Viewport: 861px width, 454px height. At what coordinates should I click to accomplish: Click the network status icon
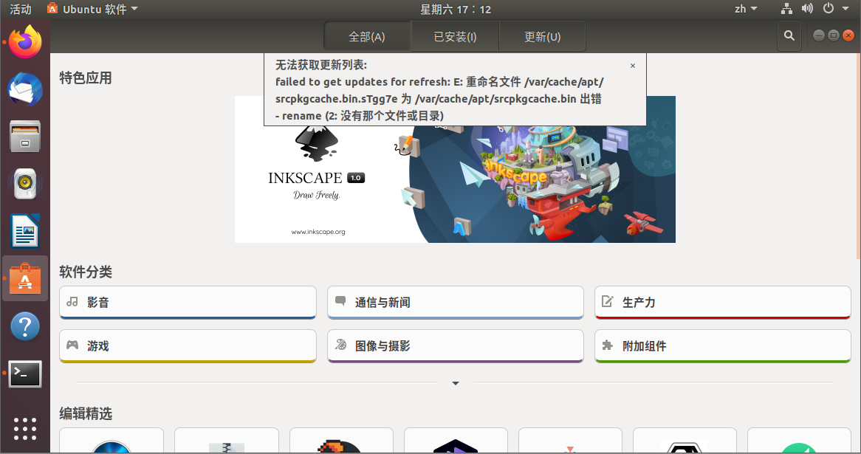(x=786, y=8)
